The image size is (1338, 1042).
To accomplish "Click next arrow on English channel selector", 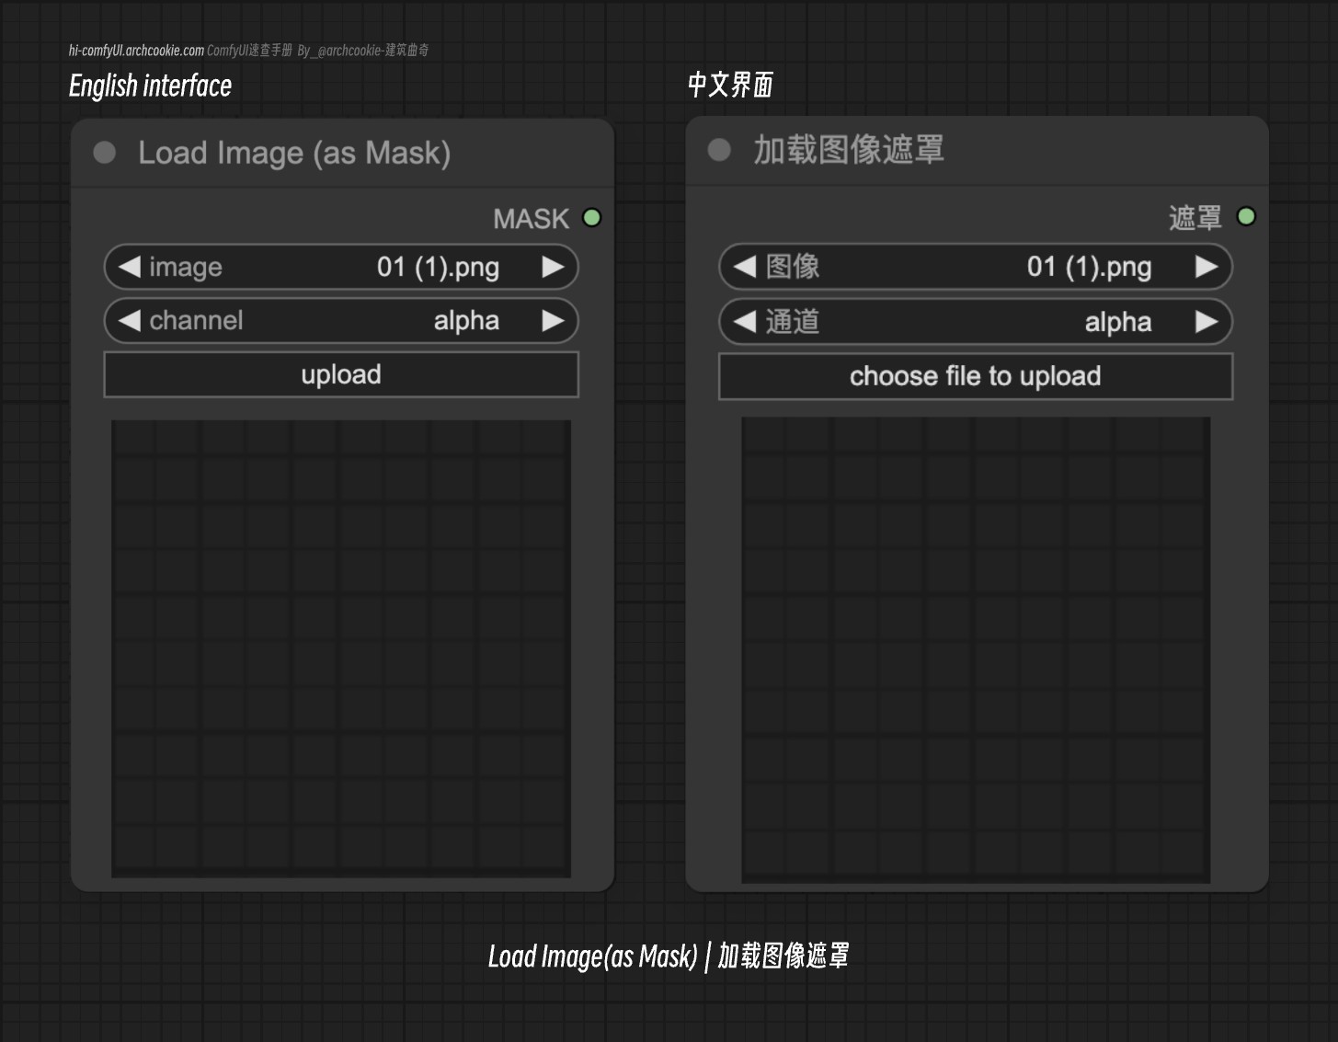I will tap(553, 320).
